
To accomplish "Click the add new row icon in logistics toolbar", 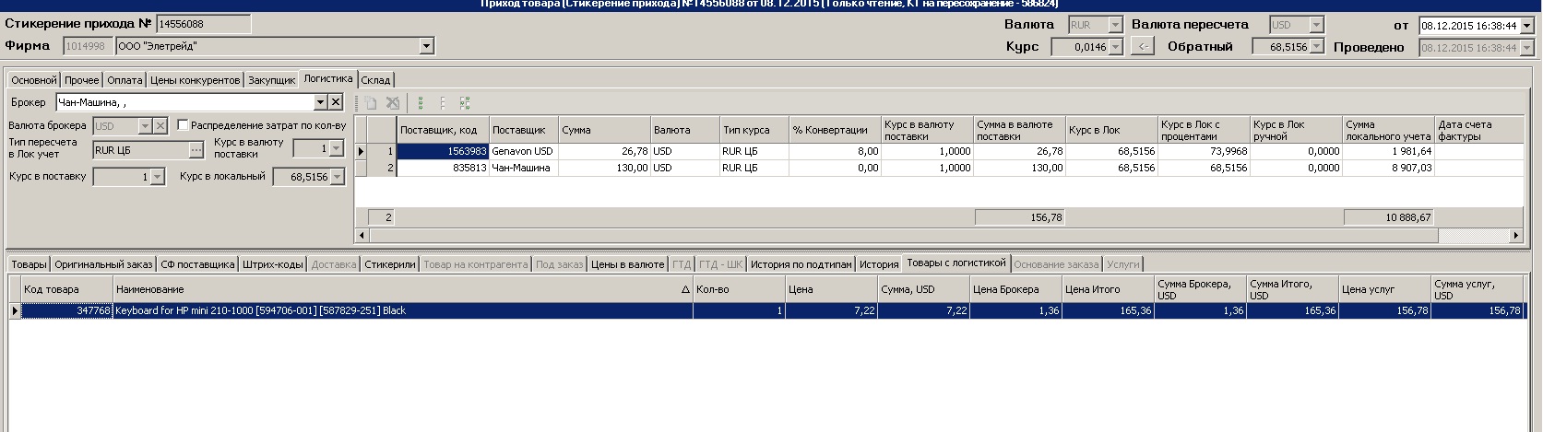I will (x=371, y=103).
